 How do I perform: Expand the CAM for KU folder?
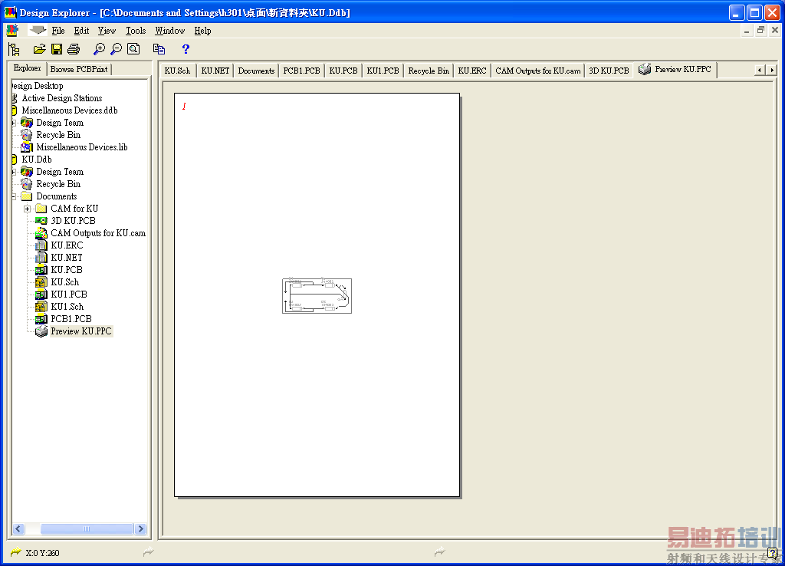[27, 209]
